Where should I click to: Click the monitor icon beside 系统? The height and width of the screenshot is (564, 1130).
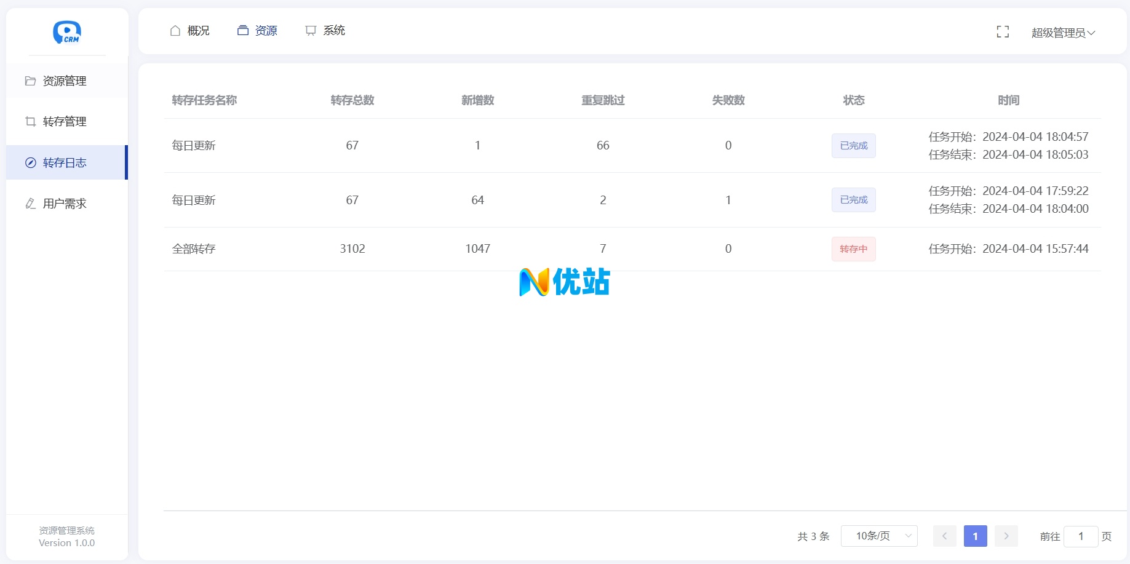[310, 30]
